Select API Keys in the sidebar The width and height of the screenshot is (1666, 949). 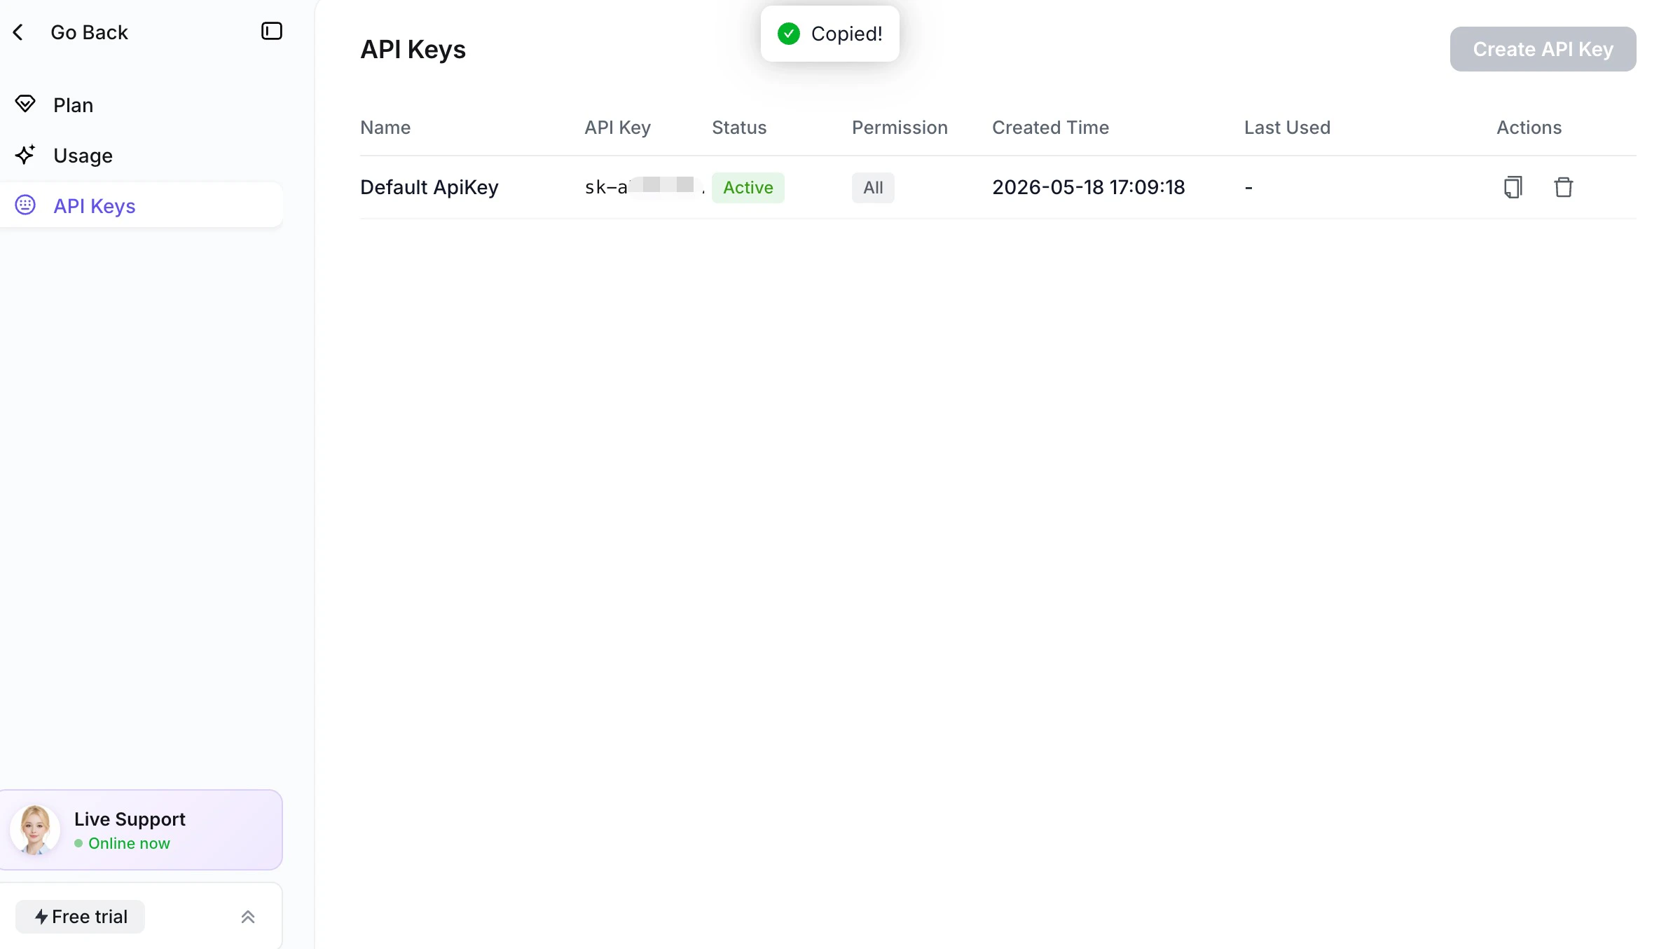click(142, 205)
